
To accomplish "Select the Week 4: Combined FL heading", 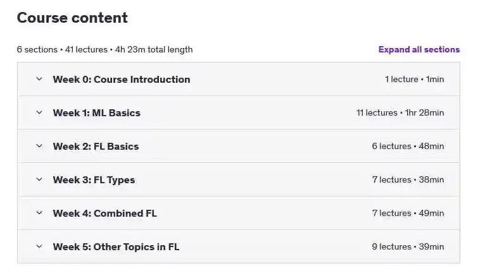I will coord(105,214).
